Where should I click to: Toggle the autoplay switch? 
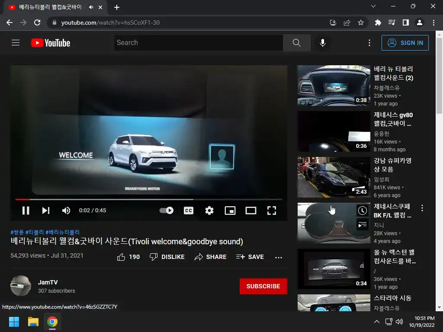pos(167,211)
